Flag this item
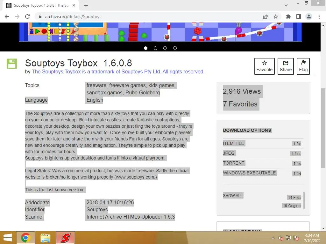The height and width of the screenshot is (244, 326). coord(303,66)
